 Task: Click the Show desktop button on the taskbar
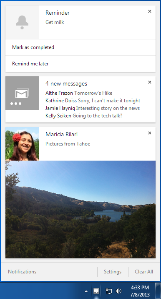pyautogui.click(x=158, y=291)
